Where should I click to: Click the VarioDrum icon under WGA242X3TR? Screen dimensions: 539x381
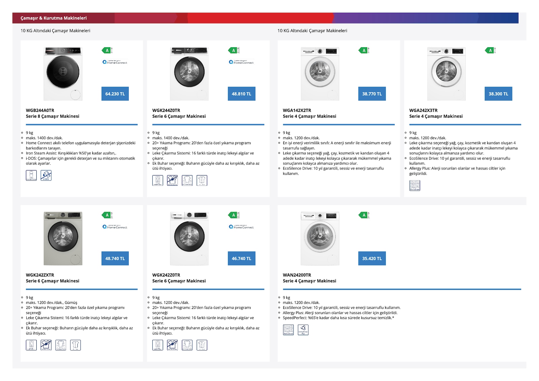(x=415, y=186)
